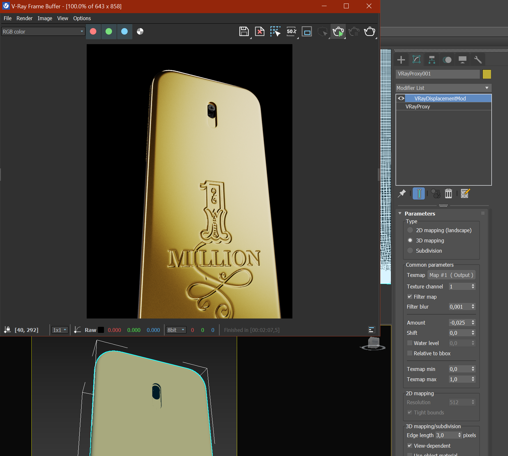This screenshot has height=456, width=508.
Task: Click the ViewCube in the viewport
Action: click(373, 343)
